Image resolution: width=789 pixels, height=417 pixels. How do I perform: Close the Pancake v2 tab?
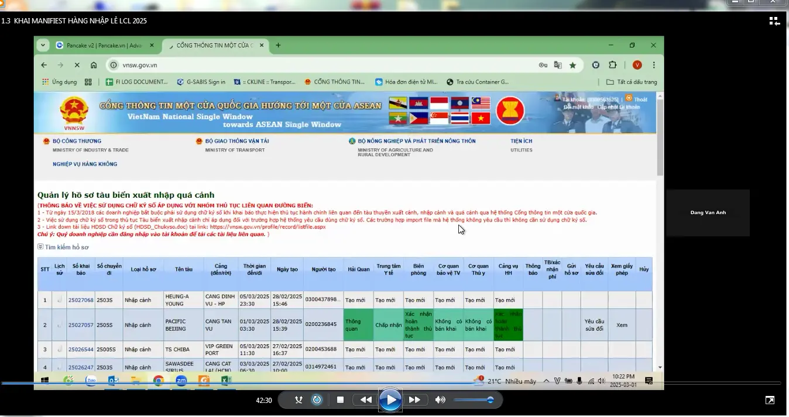(152, 45)
